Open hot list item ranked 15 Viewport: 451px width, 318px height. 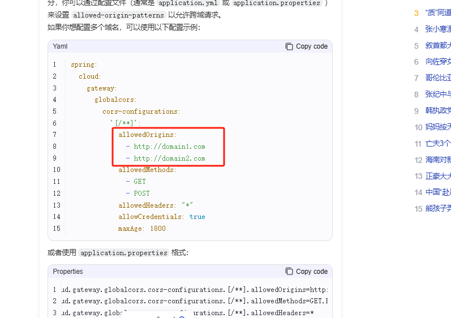pyautogui.click(x=438, y=209)
